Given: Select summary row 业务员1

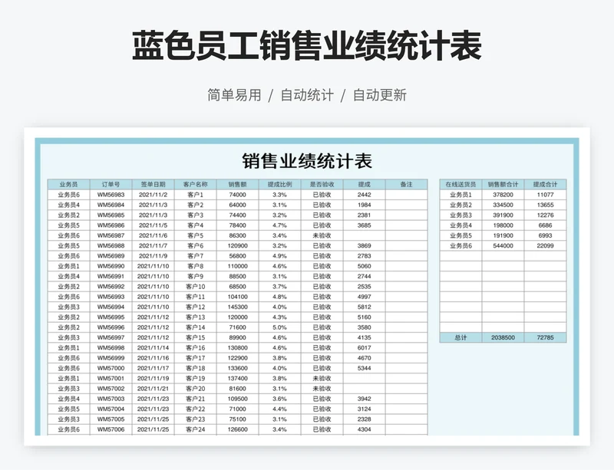Looking at the screenshot, I should pos(460,195).
